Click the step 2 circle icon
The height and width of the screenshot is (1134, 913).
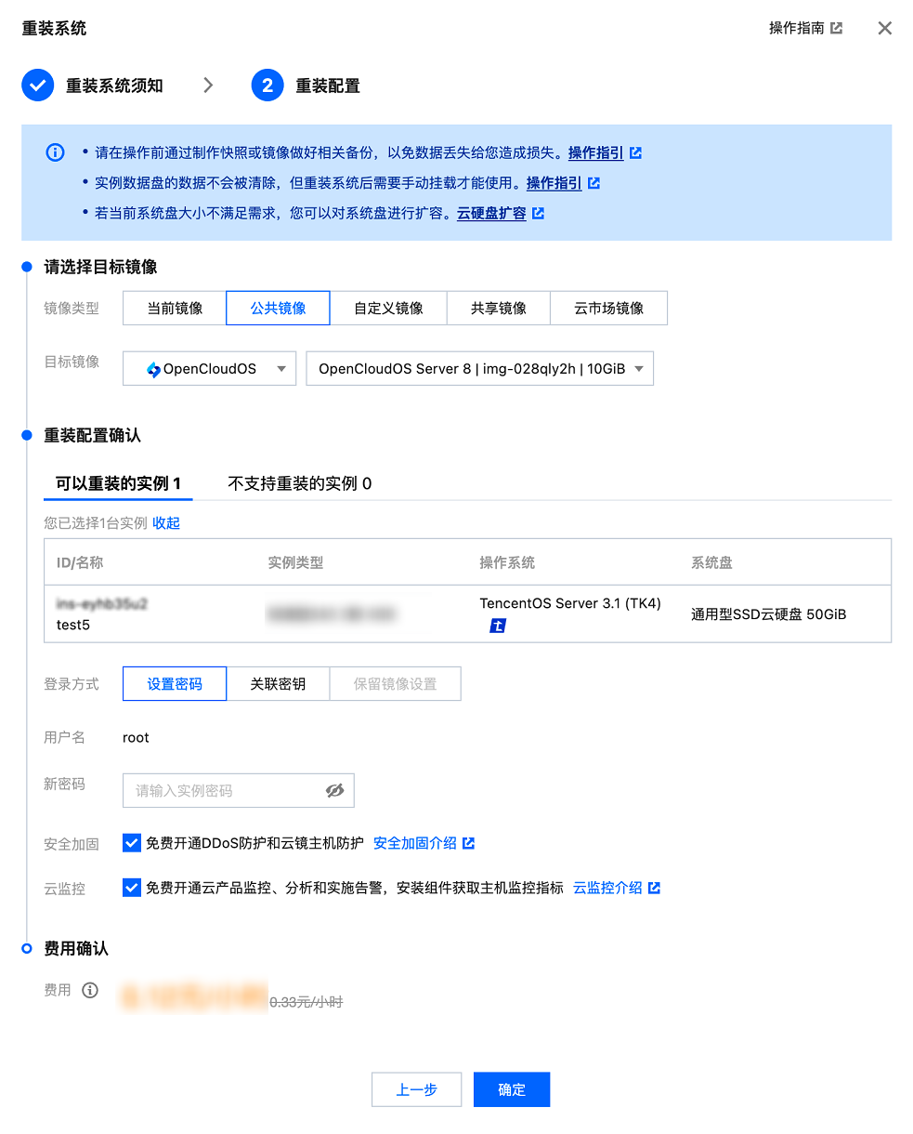(267, 86)
